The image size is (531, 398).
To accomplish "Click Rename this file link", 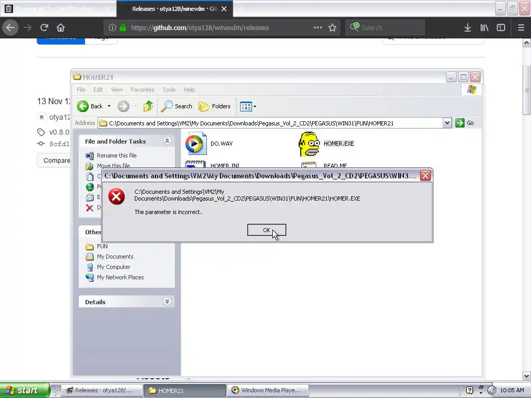I will [x=117, y=155].
